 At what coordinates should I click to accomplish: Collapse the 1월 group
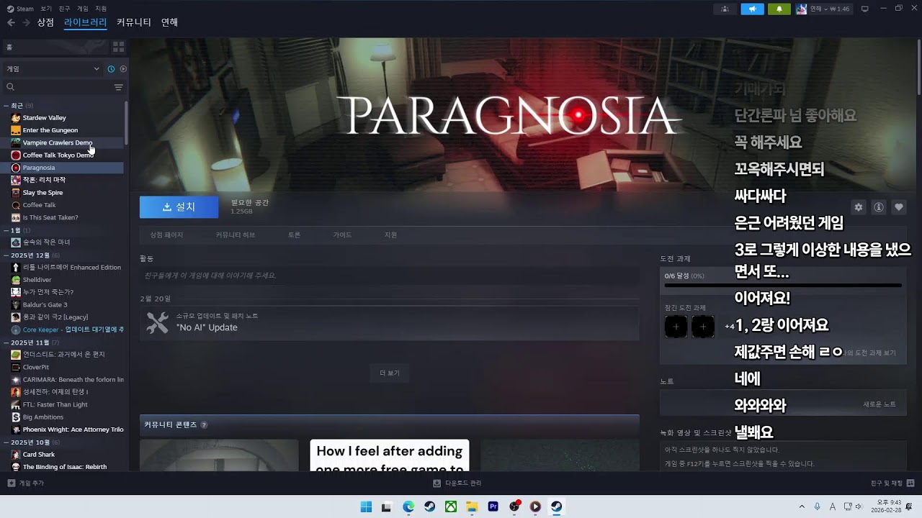pyautogui.click(x=6, y=230)
